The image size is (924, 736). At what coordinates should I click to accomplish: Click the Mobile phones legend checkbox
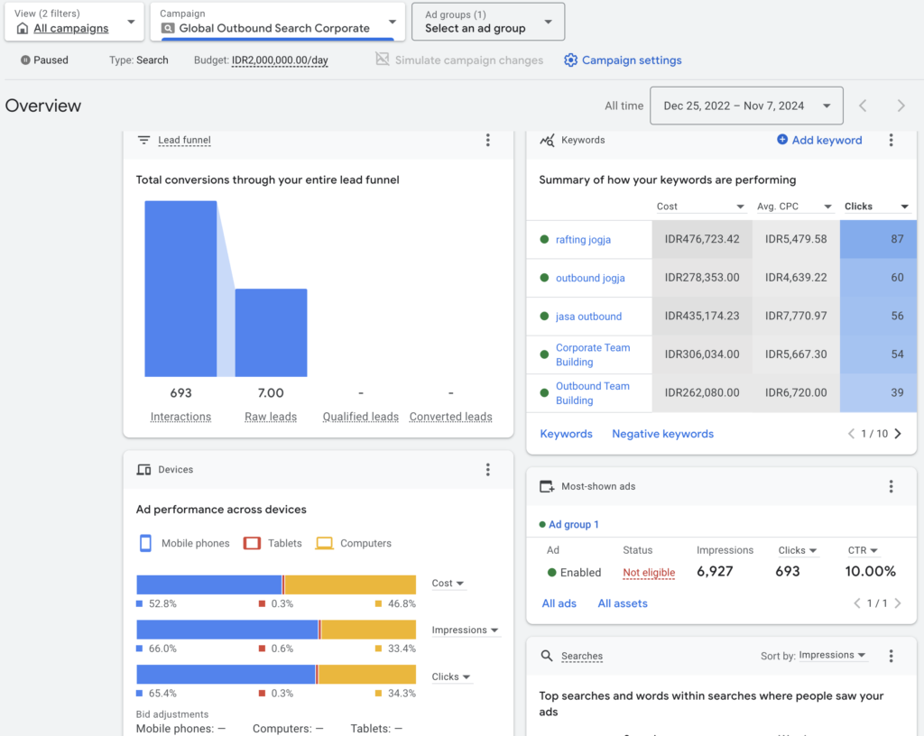coord(143,543)
